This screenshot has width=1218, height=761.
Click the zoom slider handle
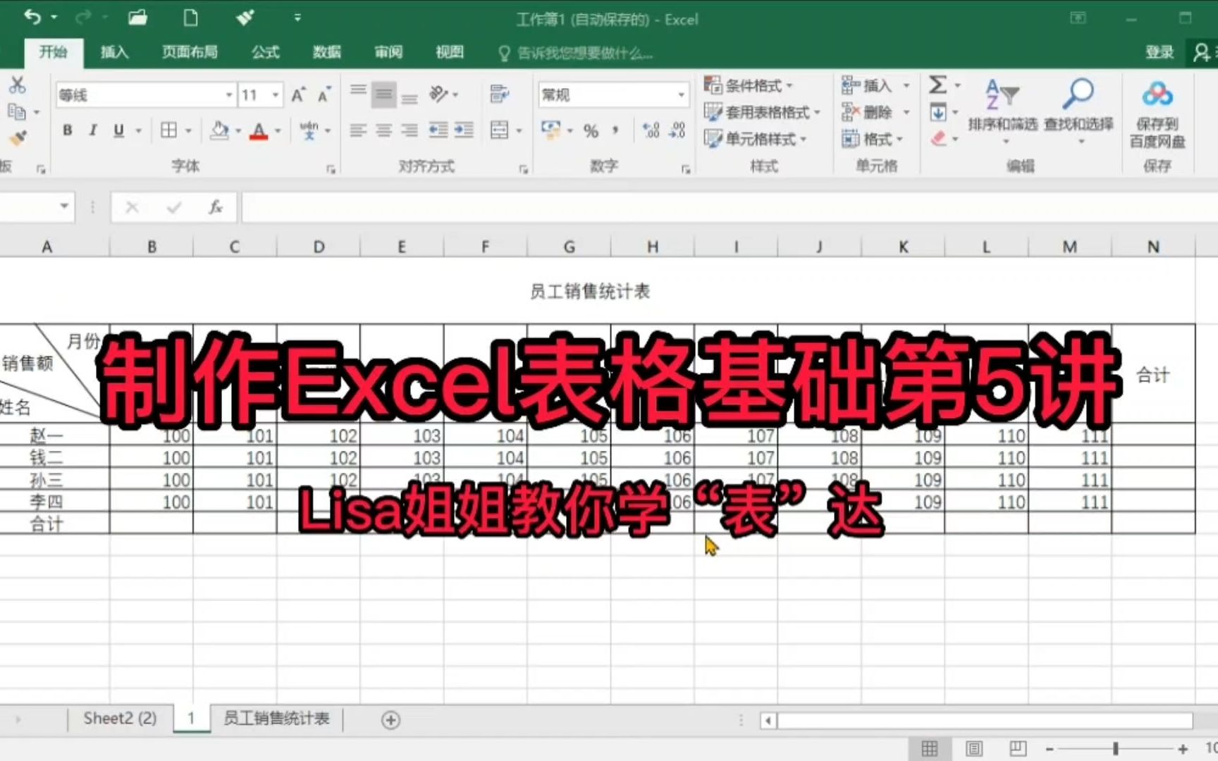point(1116,748)
